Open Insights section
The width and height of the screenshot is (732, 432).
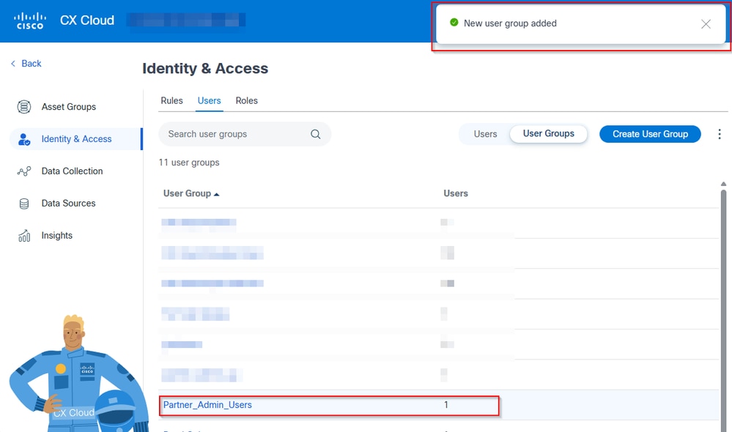57,236
